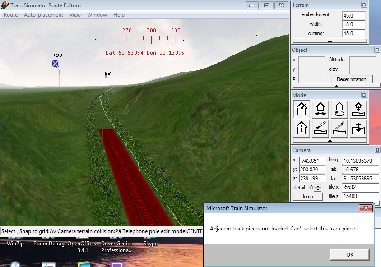Viewport: 381px width, 267px height.
Task: Choose the move object horizontally mode
Action: [320, 109]
